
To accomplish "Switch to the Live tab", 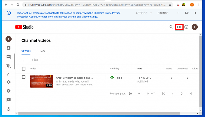I will point(43,51).
